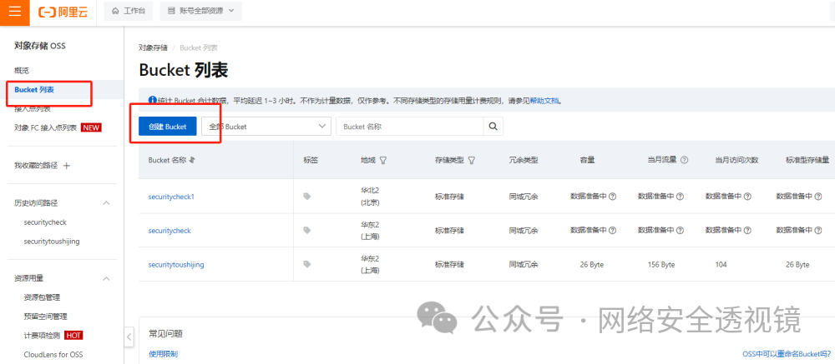Open the 全部 Bucket filter dropdown
Image resolution: width=835 pixels, height=364 pixels.
(x=266, y=127)
